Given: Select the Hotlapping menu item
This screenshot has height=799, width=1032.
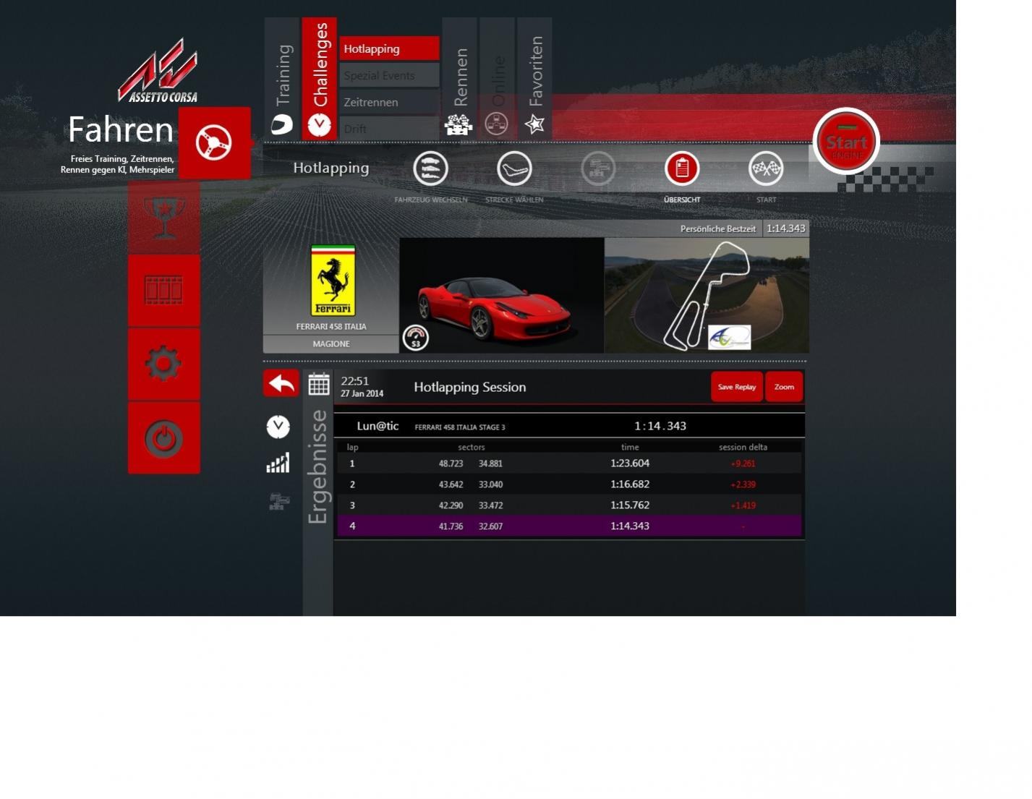Looking at the screenshot, I should click(389, 48).
